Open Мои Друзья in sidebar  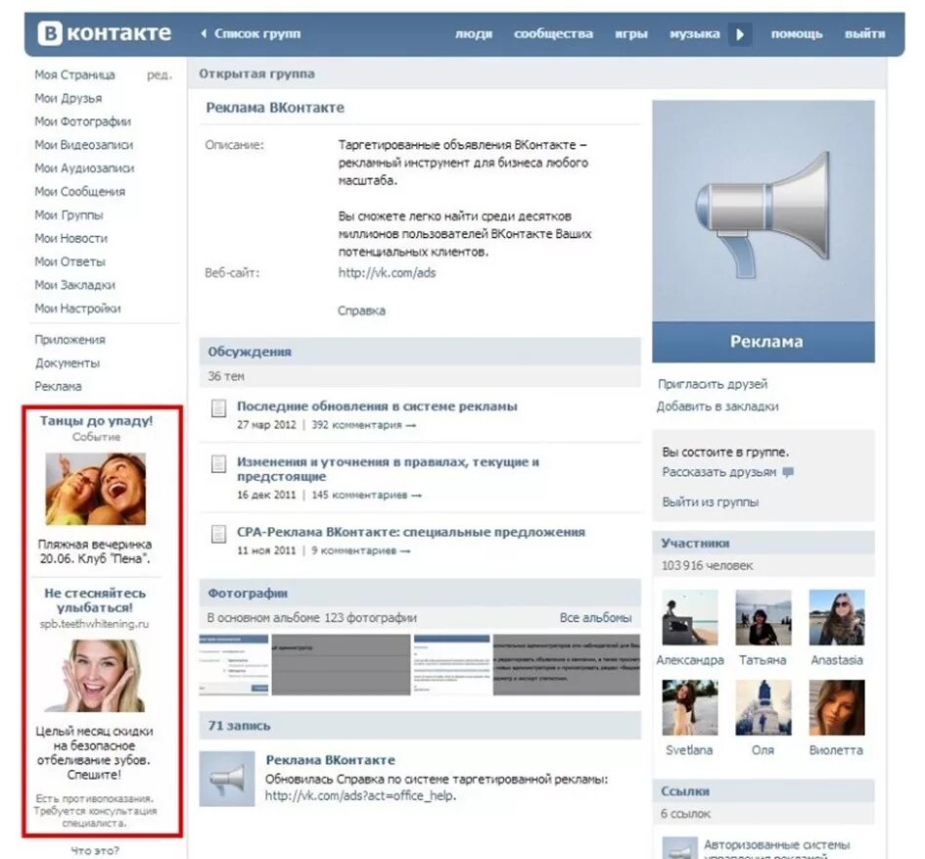[68, 98]
